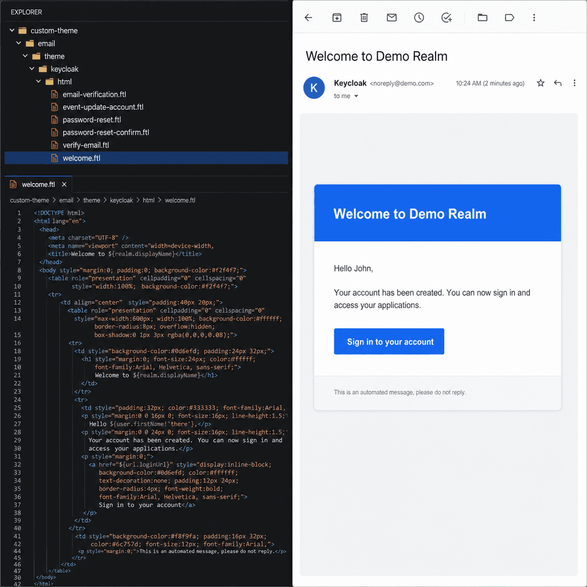Click the 'Hello John,' greeting text
The height and width of the screenshot is (587, 587).
pos(353,268)
